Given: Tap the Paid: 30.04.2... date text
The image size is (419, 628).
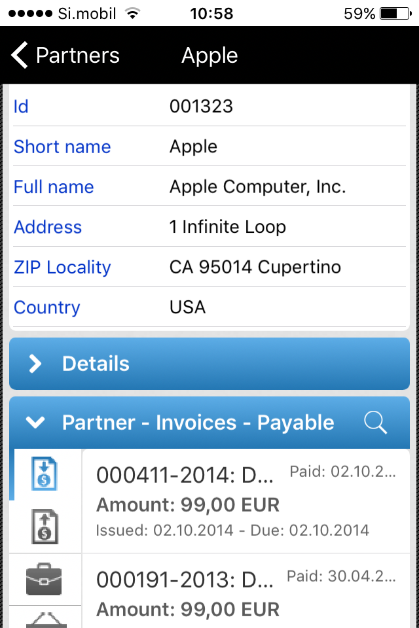Looking at the screenshot, I should 341,576.
